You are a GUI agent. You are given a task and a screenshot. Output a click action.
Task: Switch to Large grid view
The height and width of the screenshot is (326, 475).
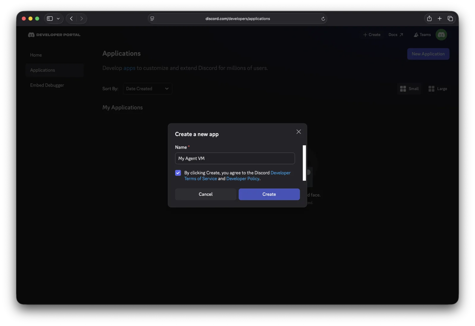point(438,89)
